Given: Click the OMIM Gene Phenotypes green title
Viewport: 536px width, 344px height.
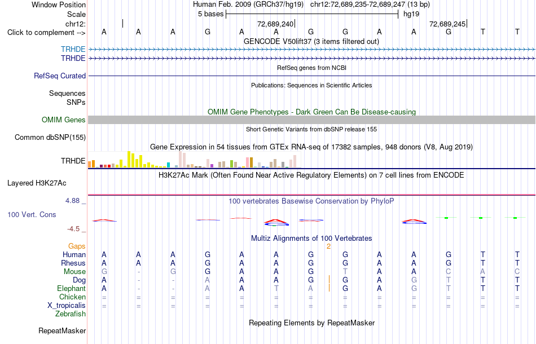Looking at the screenshot, I should [x=312, y=112].
